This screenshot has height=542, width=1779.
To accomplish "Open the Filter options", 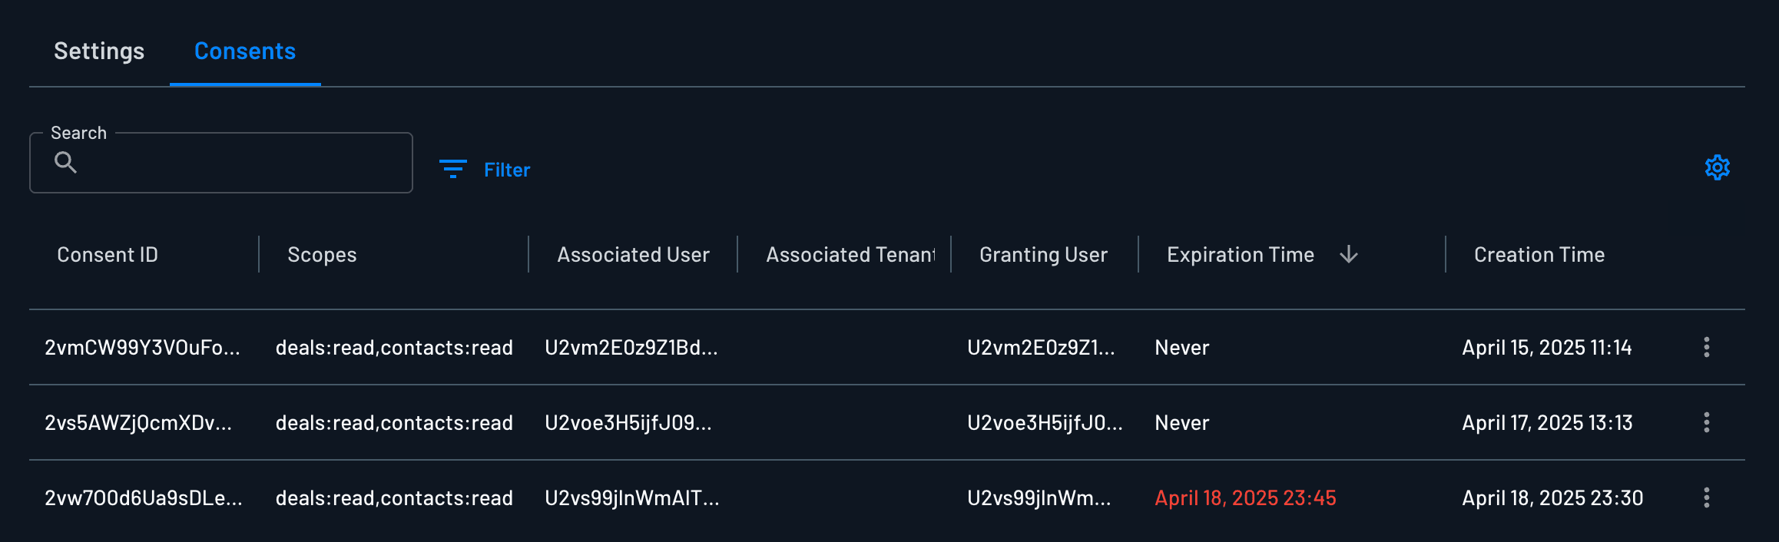I will click(x=485, y=170).
